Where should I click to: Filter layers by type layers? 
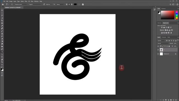171,41
